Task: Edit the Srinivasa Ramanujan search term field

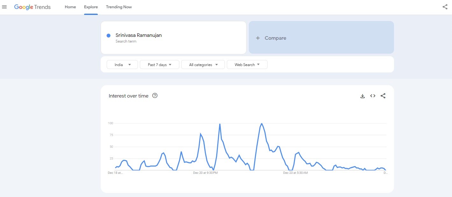Action: [139, 35]
